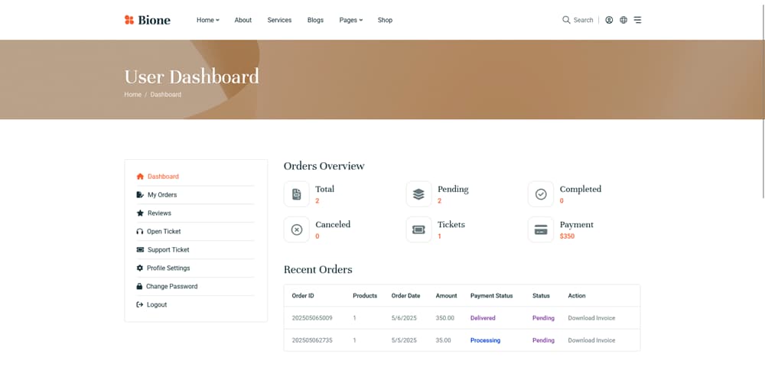Image resolution: width=765 pixels, height=377 pixels.
Task: Click order ID 202505065009
Action: click(x=312, y=318)
